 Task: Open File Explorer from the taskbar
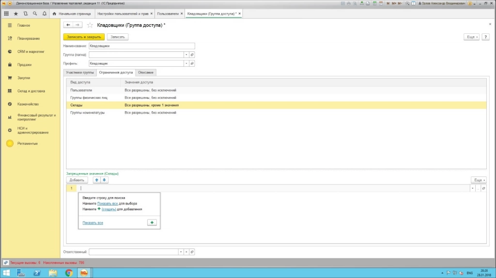(53, 273)
